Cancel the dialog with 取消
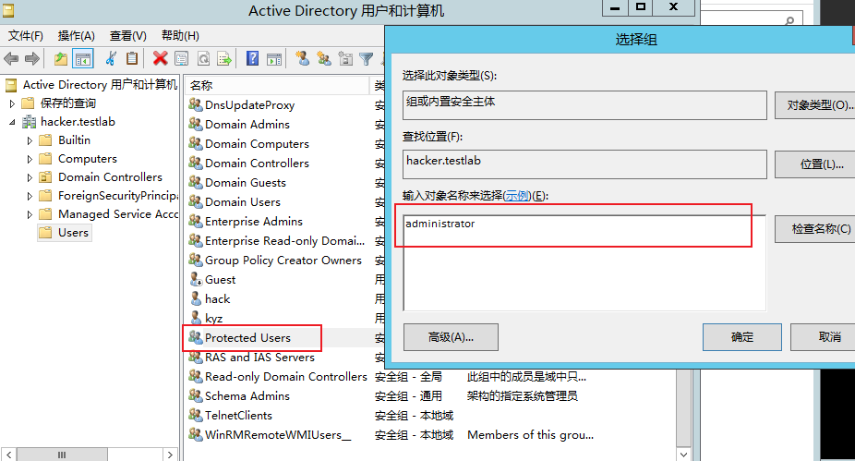This screenshot has width=855, height=461. (x=823, y=337)
